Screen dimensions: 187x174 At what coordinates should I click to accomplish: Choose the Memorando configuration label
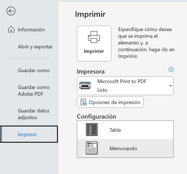(x=123, y=149)
